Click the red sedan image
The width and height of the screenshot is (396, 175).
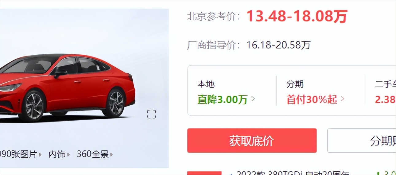pyautogui.click(x=68, y=87)
